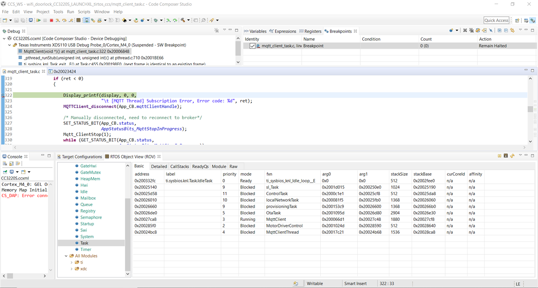This screenshot has height=288, width=538.
Task: Open the Scripts menu
Action: pyautogui.click(x=84, y=12)
